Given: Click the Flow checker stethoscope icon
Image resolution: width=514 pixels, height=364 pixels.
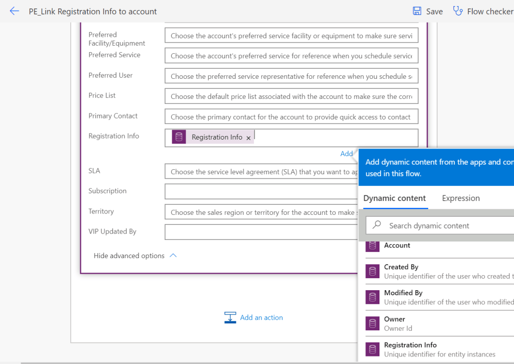Looking at the screenshot, I should coord(458,11).
